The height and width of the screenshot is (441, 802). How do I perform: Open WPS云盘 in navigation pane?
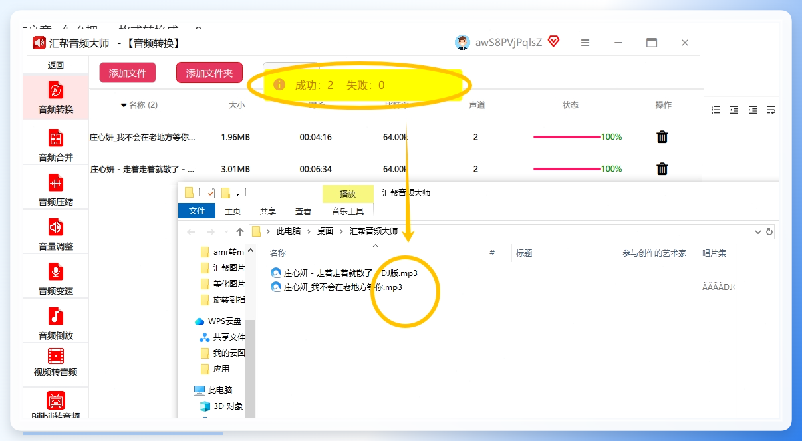[218, 321]
